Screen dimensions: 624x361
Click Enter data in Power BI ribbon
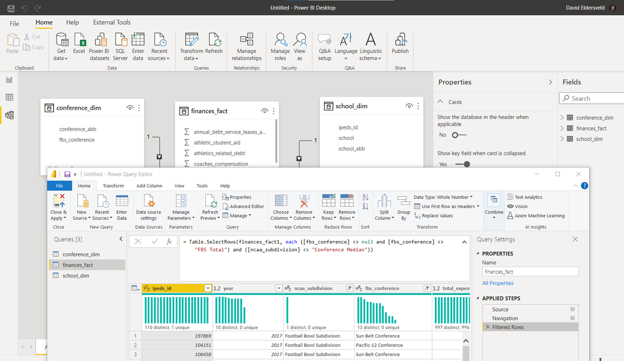tap(138, 47)
